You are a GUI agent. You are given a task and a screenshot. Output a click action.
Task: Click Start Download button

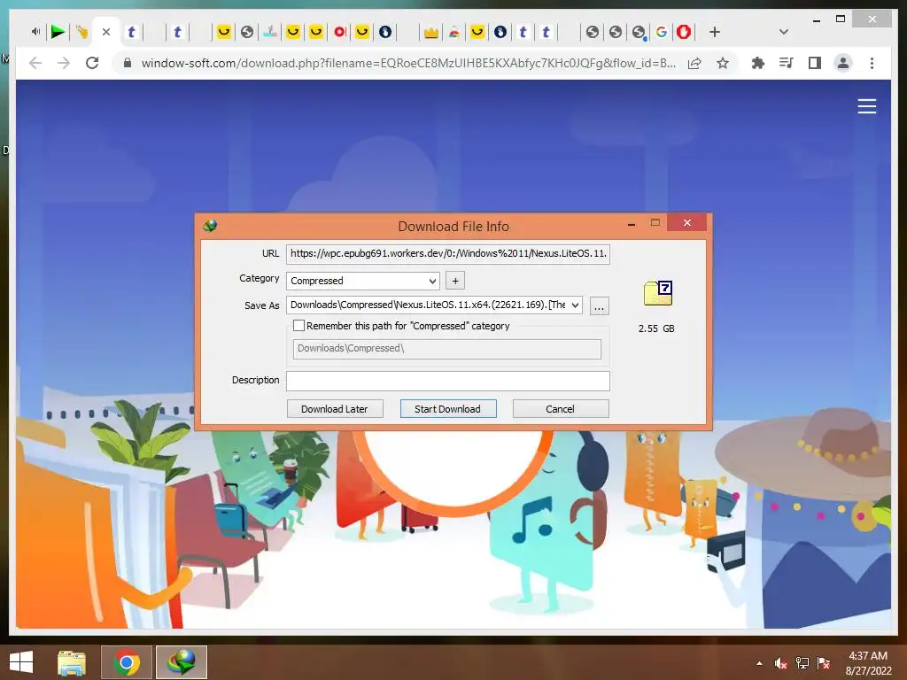point(447,409)
